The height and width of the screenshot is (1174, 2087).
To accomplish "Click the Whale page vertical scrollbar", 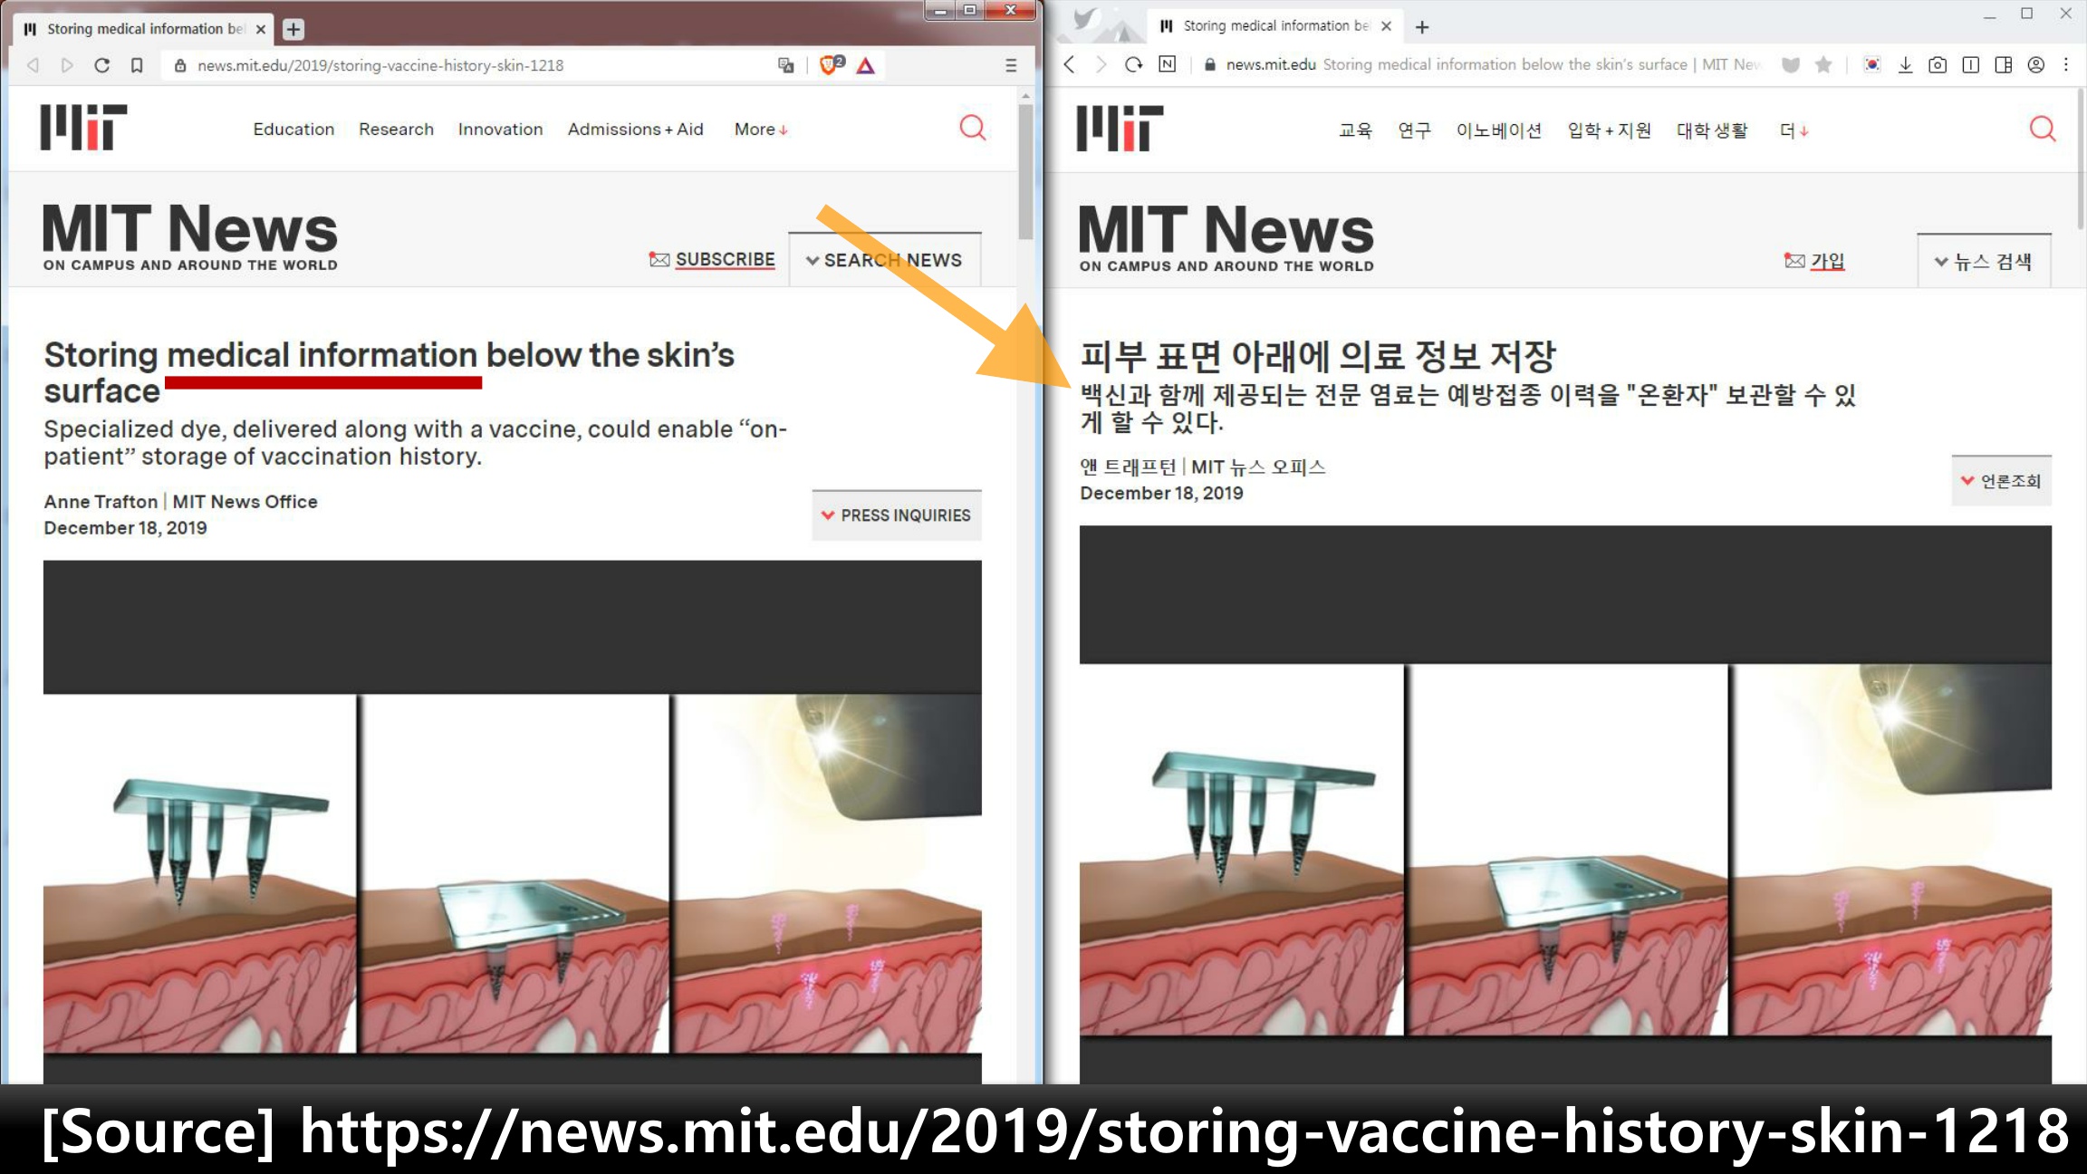I will [2080, 159].
